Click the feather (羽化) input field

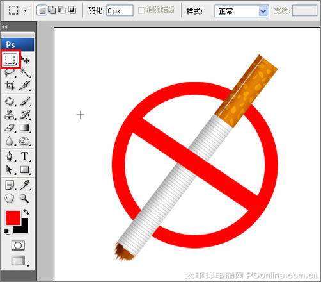point(120,11)
